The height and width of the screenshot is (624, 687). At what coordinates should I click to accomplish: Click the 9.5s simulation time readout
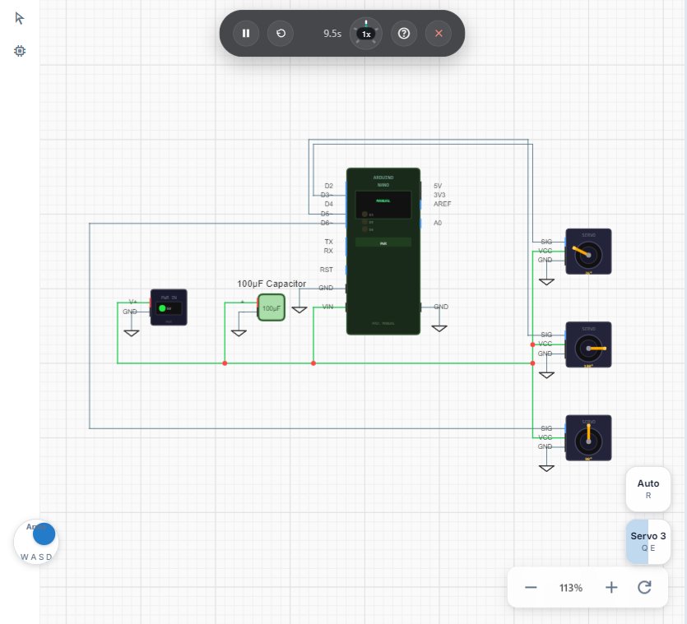tap(332, 33)
